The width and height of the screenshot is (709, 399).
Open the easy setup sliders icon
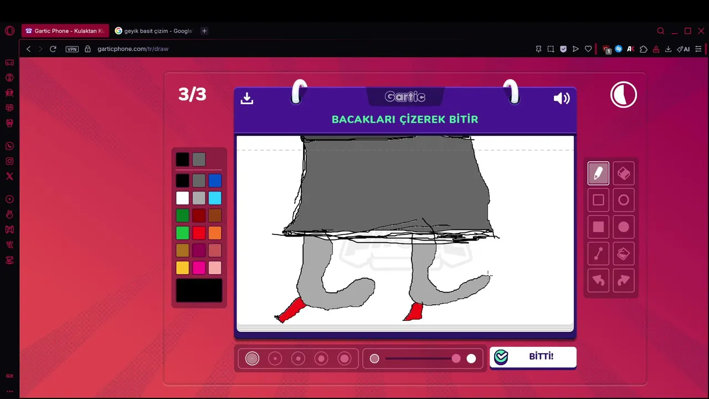click(x=698, y=49)
